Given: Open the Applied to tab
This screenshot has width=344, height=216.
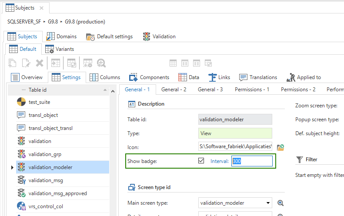Looking at the screenshot, I should click(x=304, y=77).
